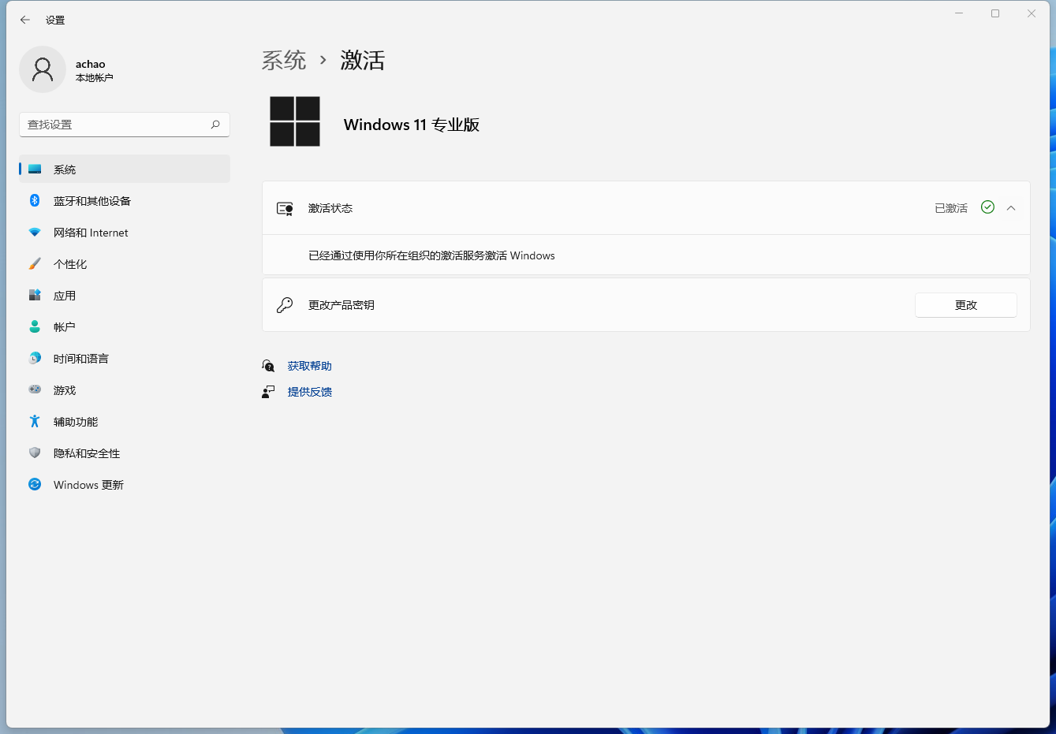Collapse the 激活状态 section chevron
Image resolution: width=1056 pixels, height=734 pixels.
coord(1011,208)
